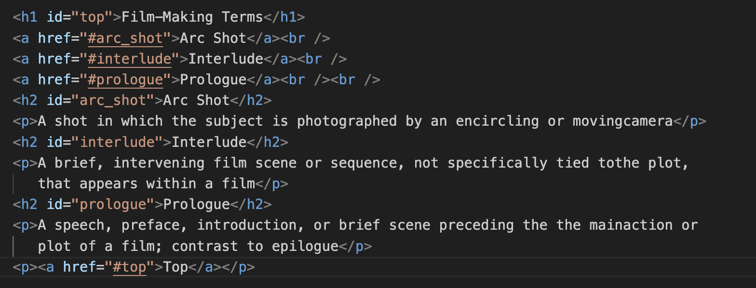Click the "interlude" id value in h2
Screen dimensions: 756x288
click(x=117, y=142)
